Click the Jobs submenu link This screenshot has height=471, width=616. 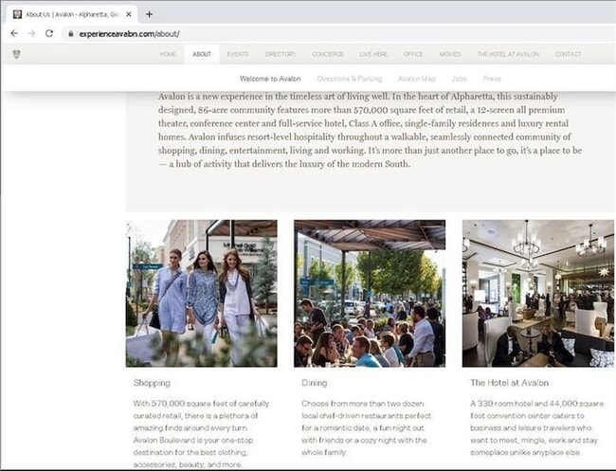coord(459,79)
